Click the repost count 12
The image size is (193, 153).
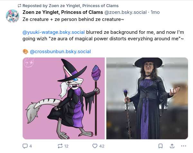pos(66,146)
